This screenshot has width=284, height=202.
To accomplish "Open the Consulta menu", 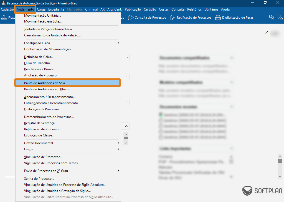I will coord(178,9).
